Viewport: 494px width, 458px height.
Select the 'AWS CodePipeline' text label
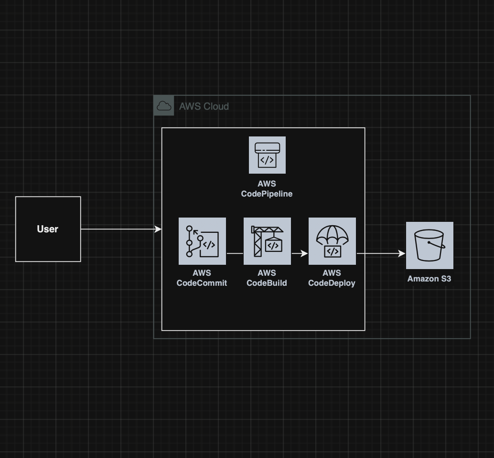(x=267, y=189)
